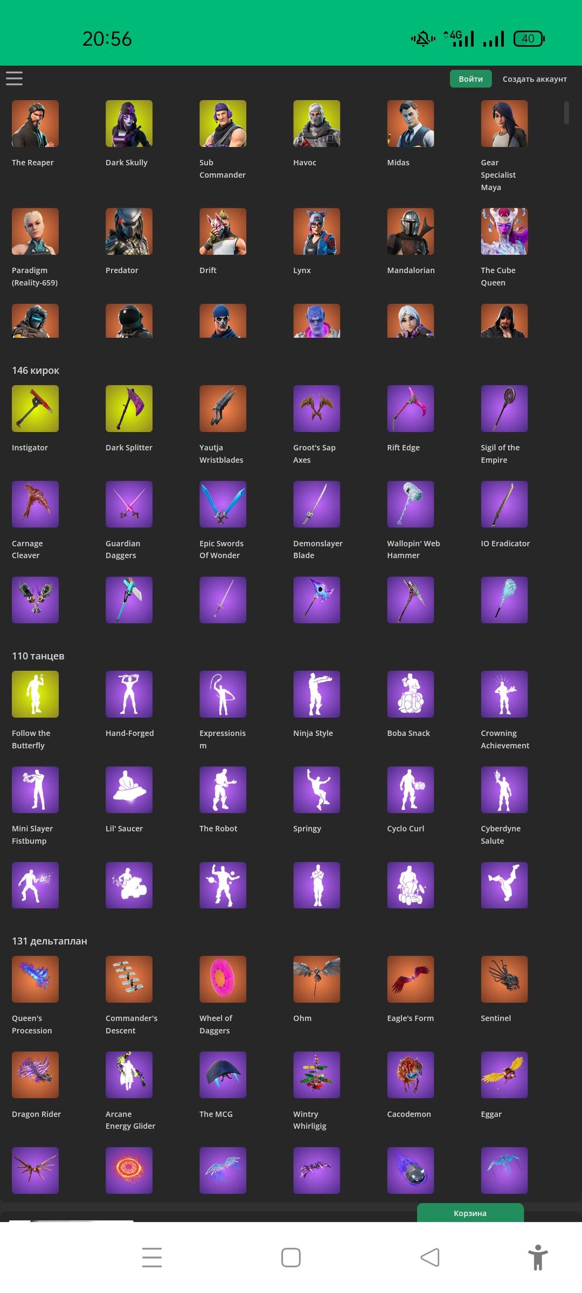This screenshot has width=582, height=1293.
Task: Select the Wallopin' Web Hammer icon
Action: [x=410, y=504]
